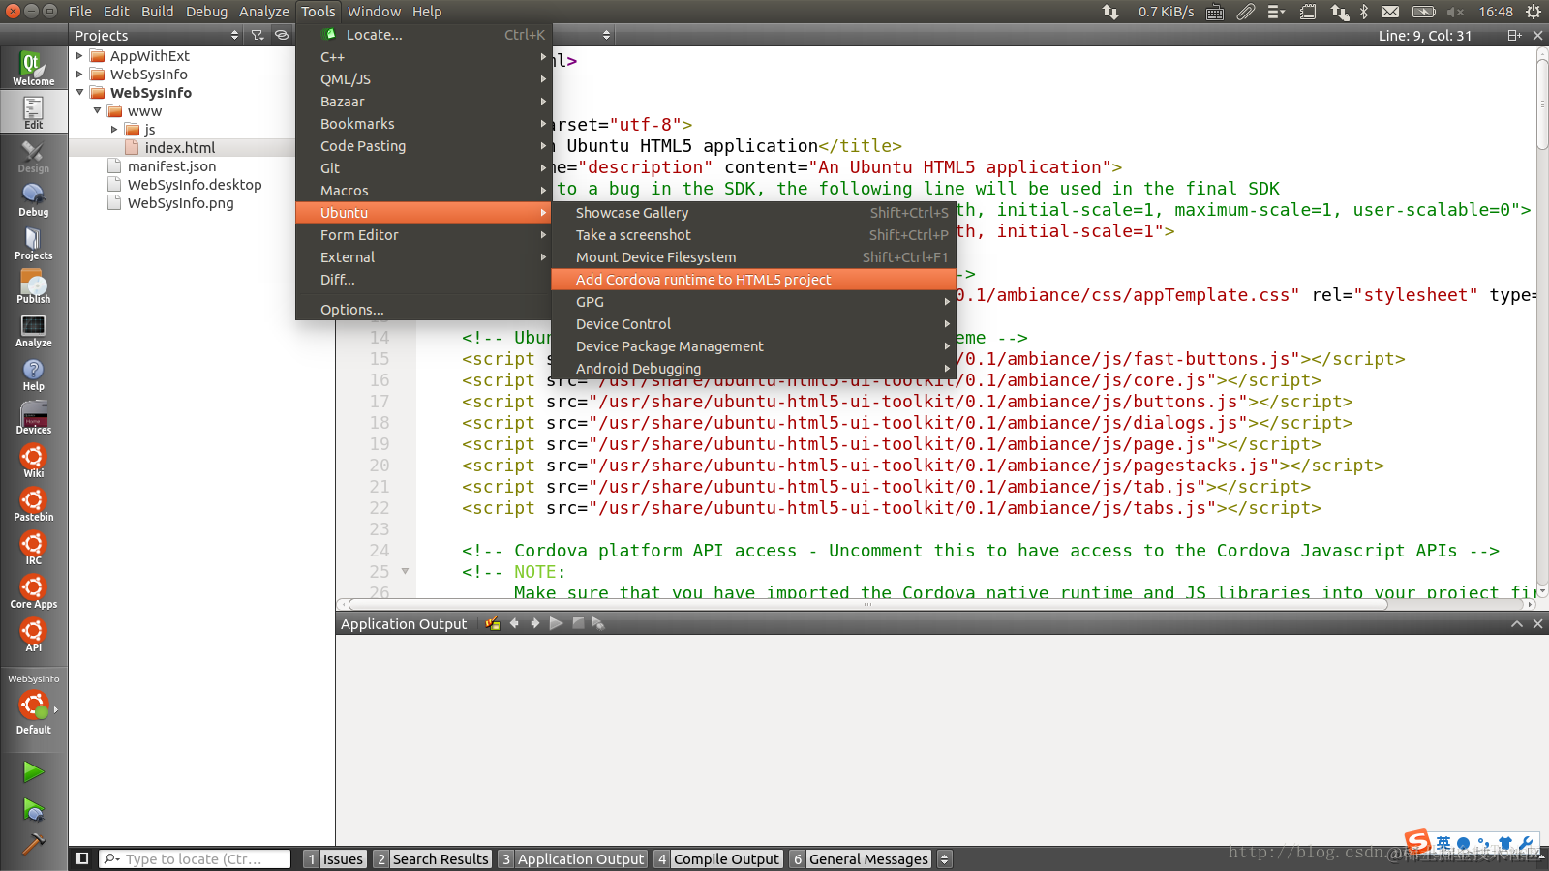Image resolution: width=1549 pixels, height=871 pixels.
Task: Switch to Debug mode in sidebar
Action: tap(34, 199)
